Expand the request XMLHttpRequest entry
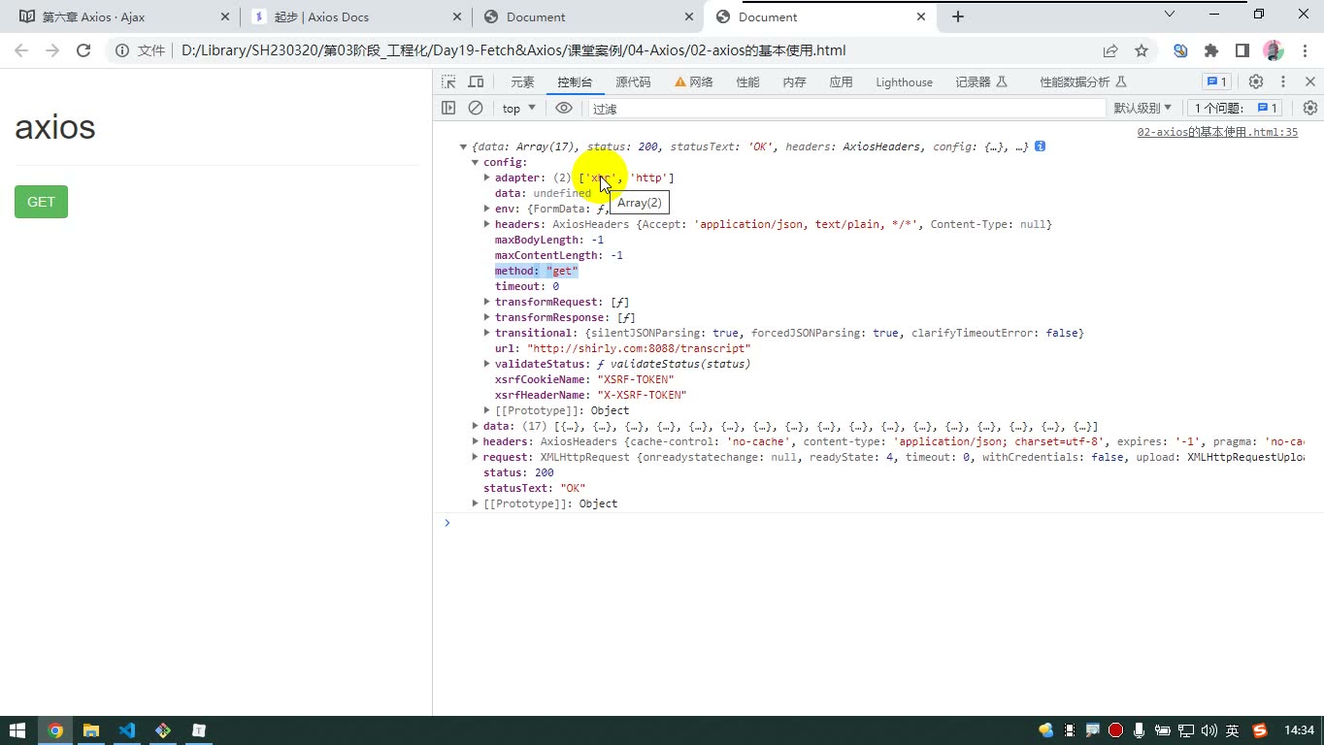Image resolution: width=1324 pixels, height=745 pixels. pos(476,457)
